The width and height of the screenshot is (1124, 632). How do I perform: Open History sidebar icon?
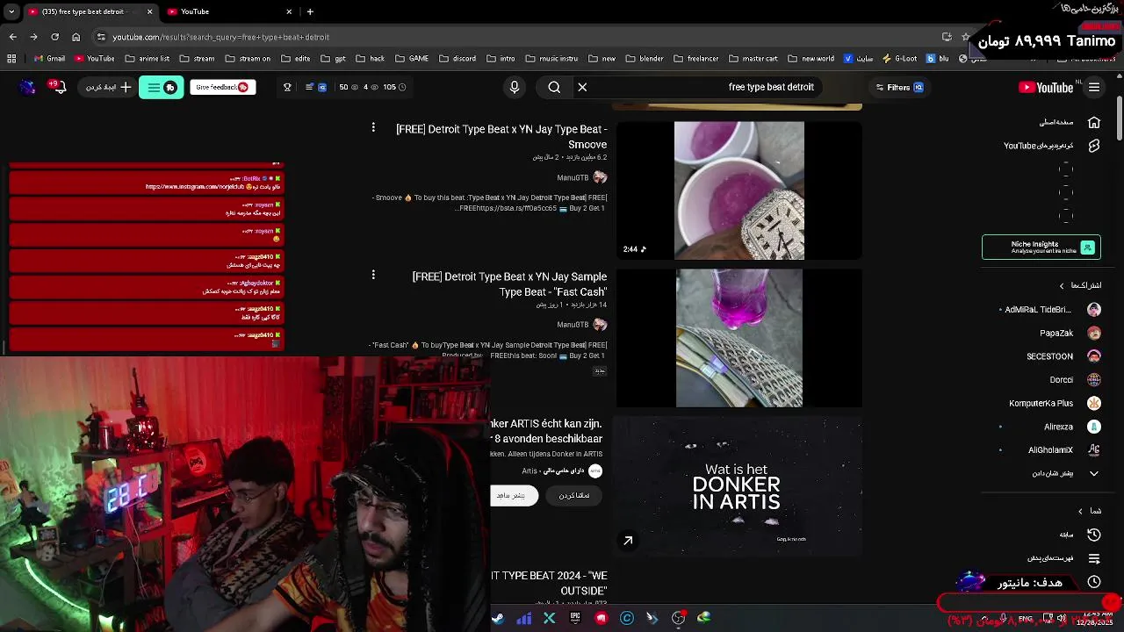click(x=1094, y=535)
